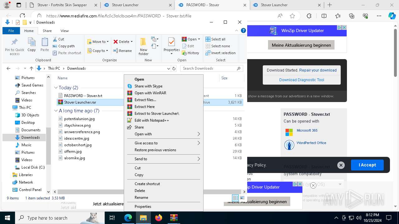Open Microsoft Edge from the taskbar
The height and width of the screenshot is (224, 399).
[x=128, y=218]
